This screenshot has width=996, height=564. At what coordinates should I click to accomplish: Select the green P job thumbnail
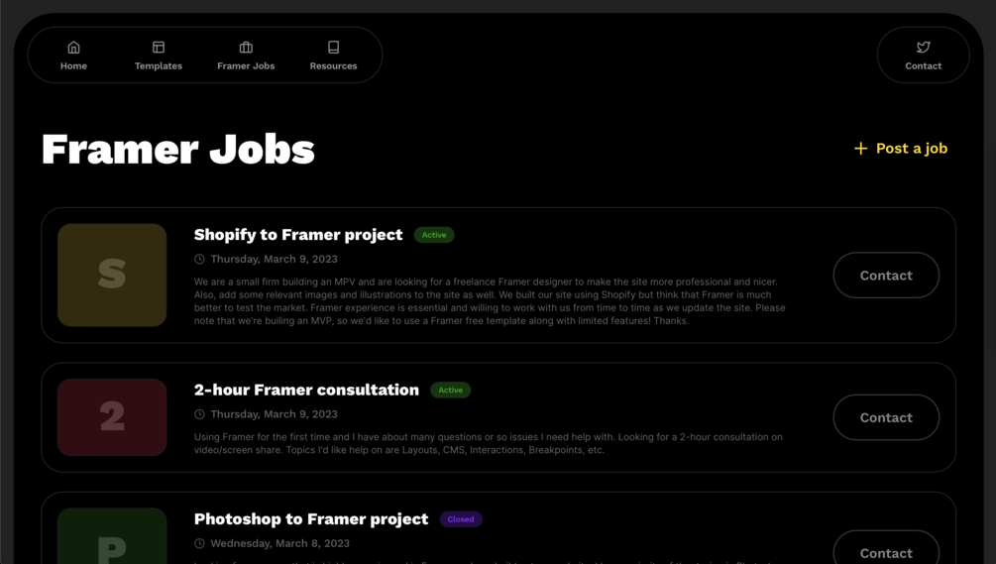click(x=112, y=537)
